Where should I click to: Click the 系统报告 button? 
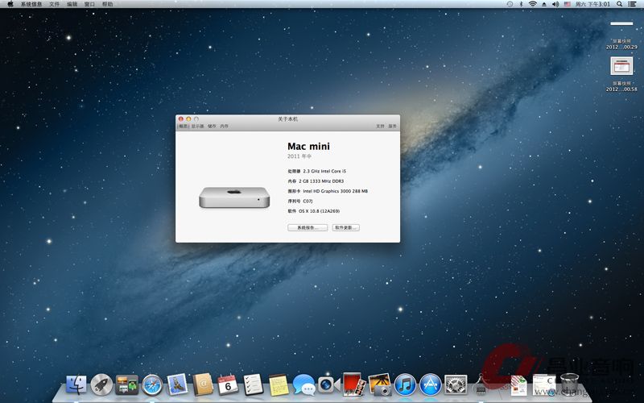[x=308, y=227]
